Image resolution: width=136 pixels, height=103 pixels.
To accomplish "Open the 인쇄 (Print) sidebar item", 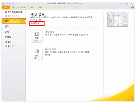I will pyautogui.click(x=7, y=32).
